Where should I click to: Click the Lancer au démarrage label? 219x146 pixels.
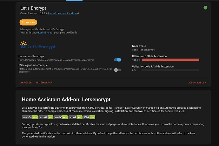pyautogui.click(x=31, y=56)
